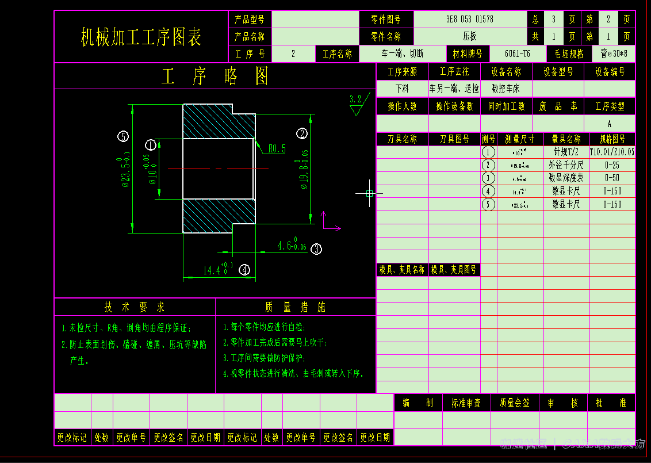Select circled 1 in the 测号 table column

(x=488, y=152)
